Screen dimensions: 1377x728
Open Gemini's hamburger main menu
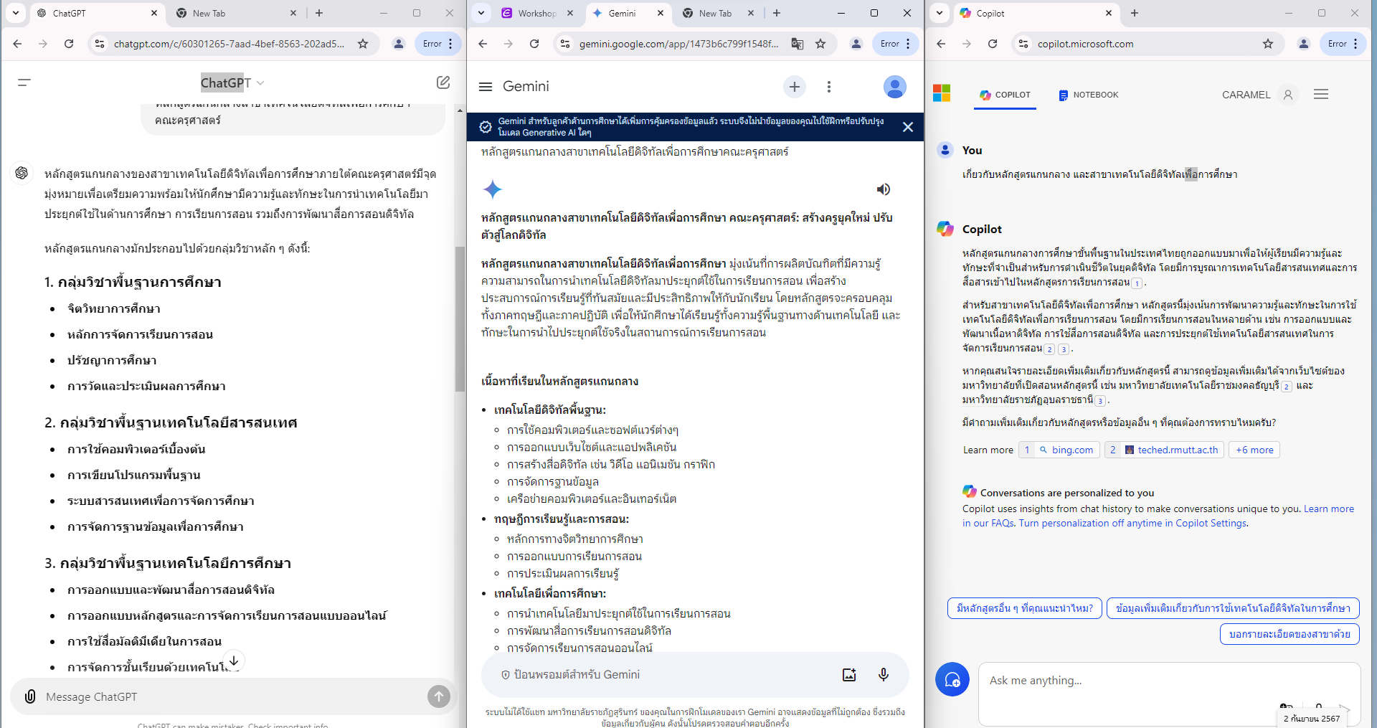tap(486, 87)
